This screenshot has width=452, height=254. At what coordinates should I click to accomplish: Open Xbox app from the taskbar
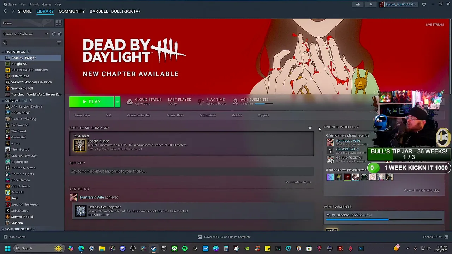(174, 248)
